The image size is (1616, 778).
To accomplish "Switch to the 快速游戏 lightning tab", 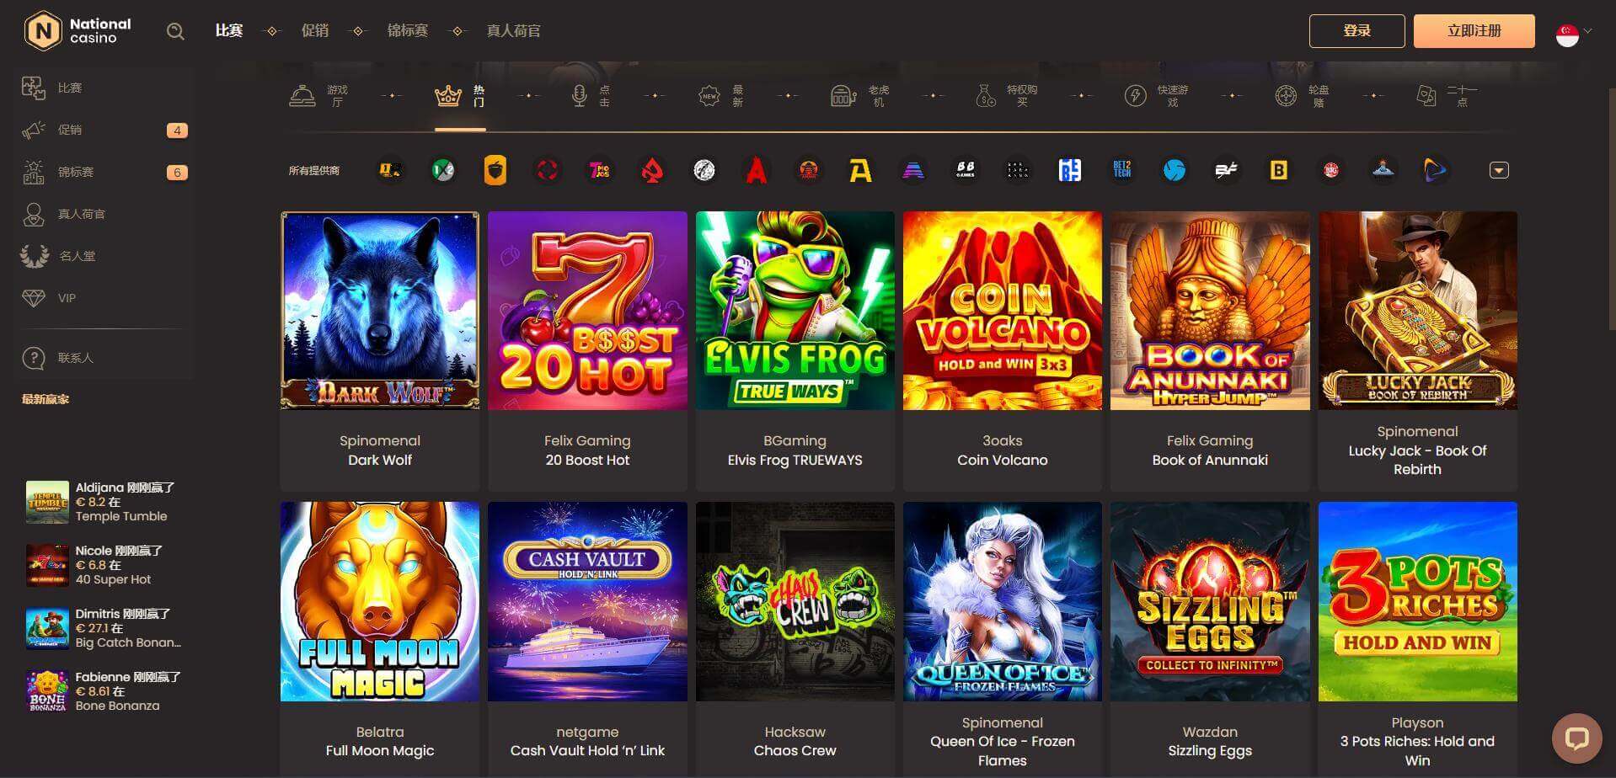I will [x=1156, y=96].
